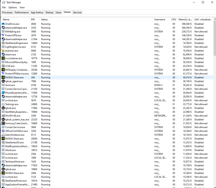
Task: Select lghub.exe with PID 17884
Action: [11, 108]
